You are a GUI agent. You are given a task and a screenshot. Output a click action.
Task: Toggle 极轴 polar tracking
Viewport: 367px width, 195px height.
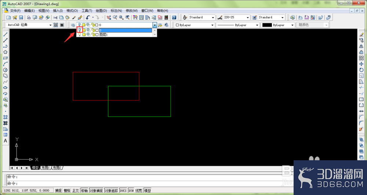click(84, 191)
